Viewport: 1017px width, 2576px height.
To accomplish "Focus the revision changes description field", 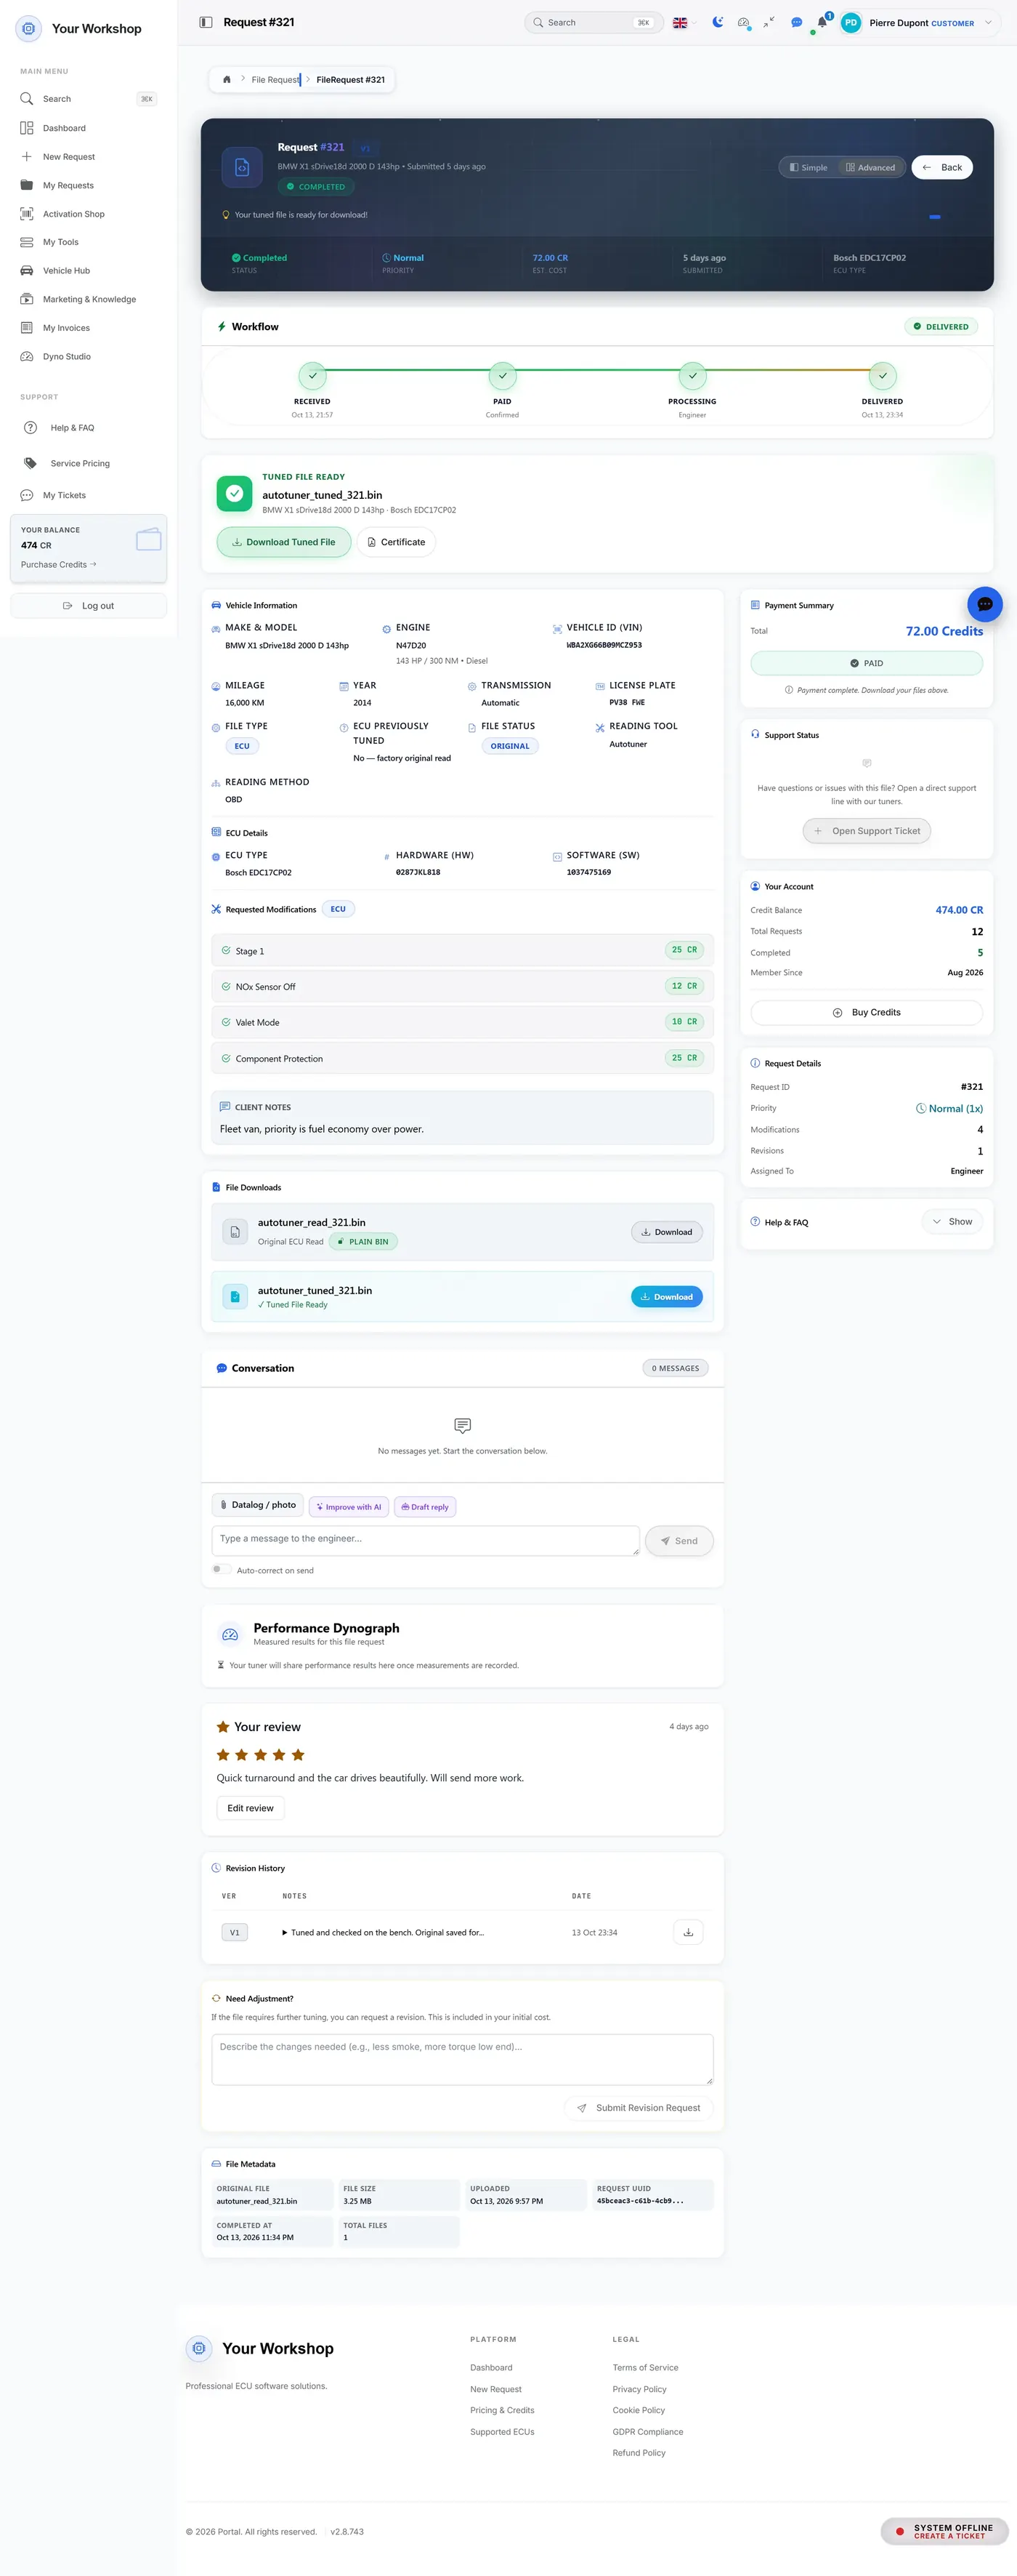I will coord(463,2059).
